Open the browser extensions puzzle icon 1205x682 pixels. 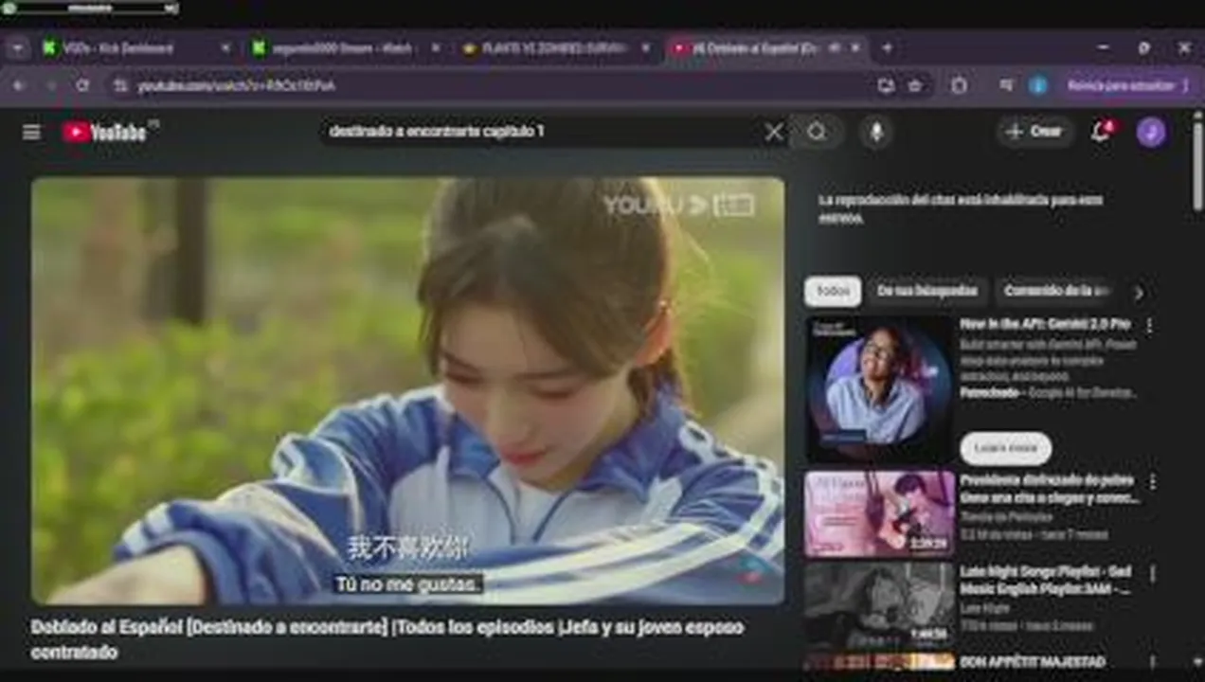click(960, 85)
